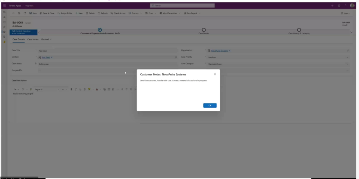The height and width of the screenshot is (179, 359).
Task: Open the Segoe UI font dropdown
Action: click(47, 89)
